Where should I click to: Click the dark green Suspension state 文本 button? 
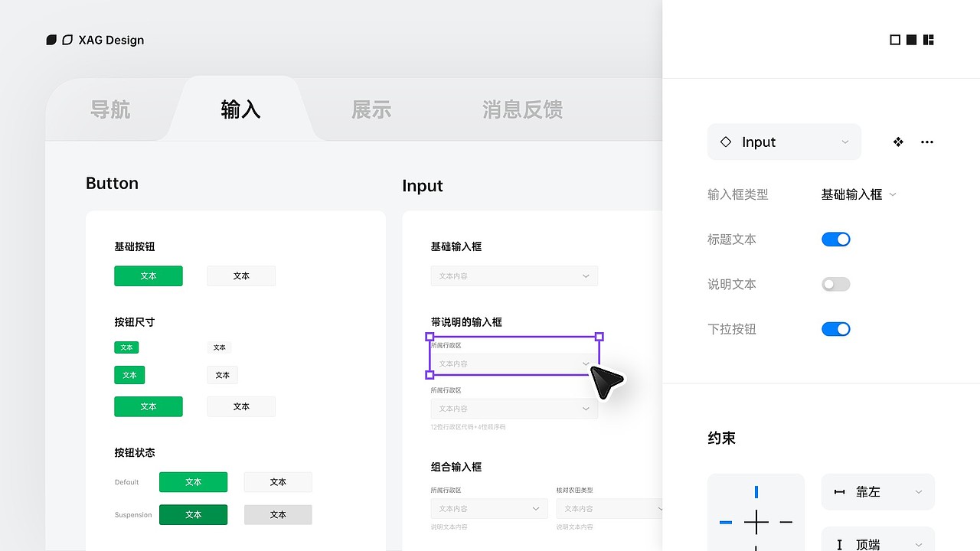[x=193, y=514]
